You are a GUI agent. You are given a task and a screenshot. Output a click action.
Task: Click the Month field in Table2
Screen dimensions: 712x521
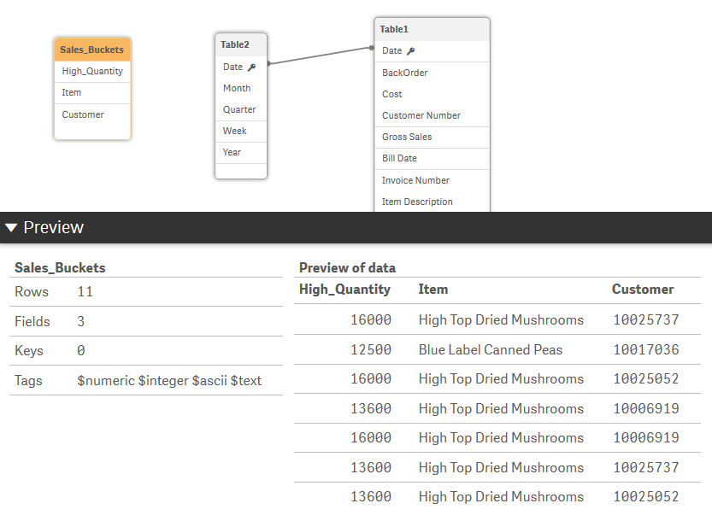tap(236, 88)
